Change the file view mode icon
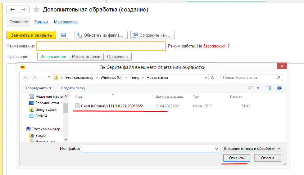This screenshot has height=175, width=304. (251, 88)
